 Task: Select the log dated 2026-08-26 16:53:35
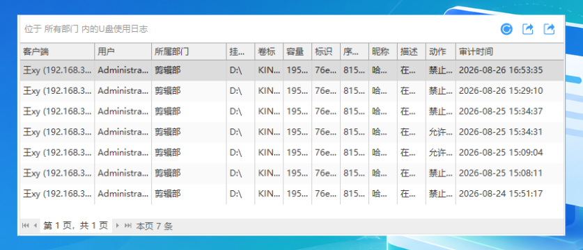(292, 70)
